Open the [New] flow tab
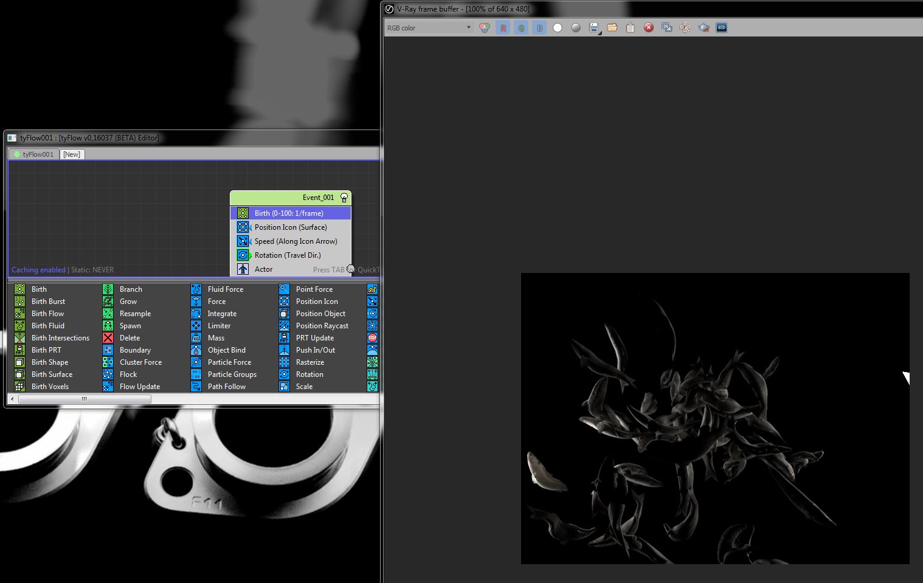This screenshot has width=923, height=583. [72, 154]
